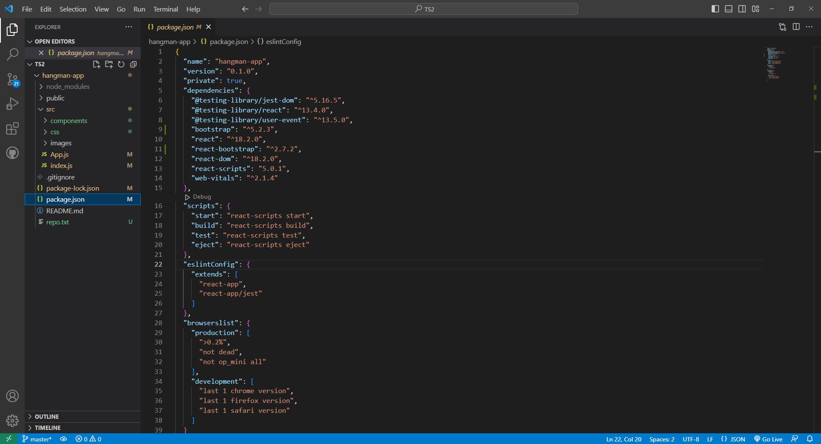Collapse all folders in Explorer
The height and width of the screenshot is (444, 821).
click(133, 64)
